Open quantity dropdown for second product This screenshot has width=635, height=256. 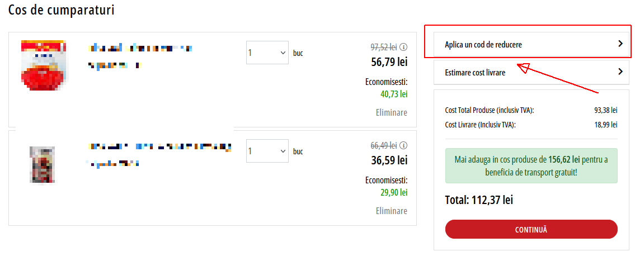click(x=267, y=151)
